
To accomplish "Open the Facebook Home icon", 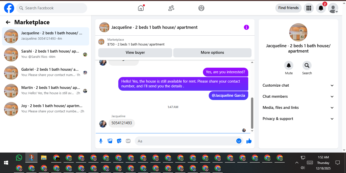I will (141, 8).
